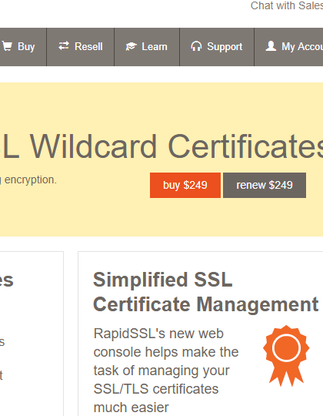
Task: Click the orange award ribbon icon
Action: click(286, 356)
